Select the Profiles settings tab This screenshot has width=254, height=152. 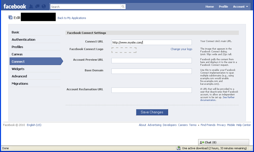[35, 47]
